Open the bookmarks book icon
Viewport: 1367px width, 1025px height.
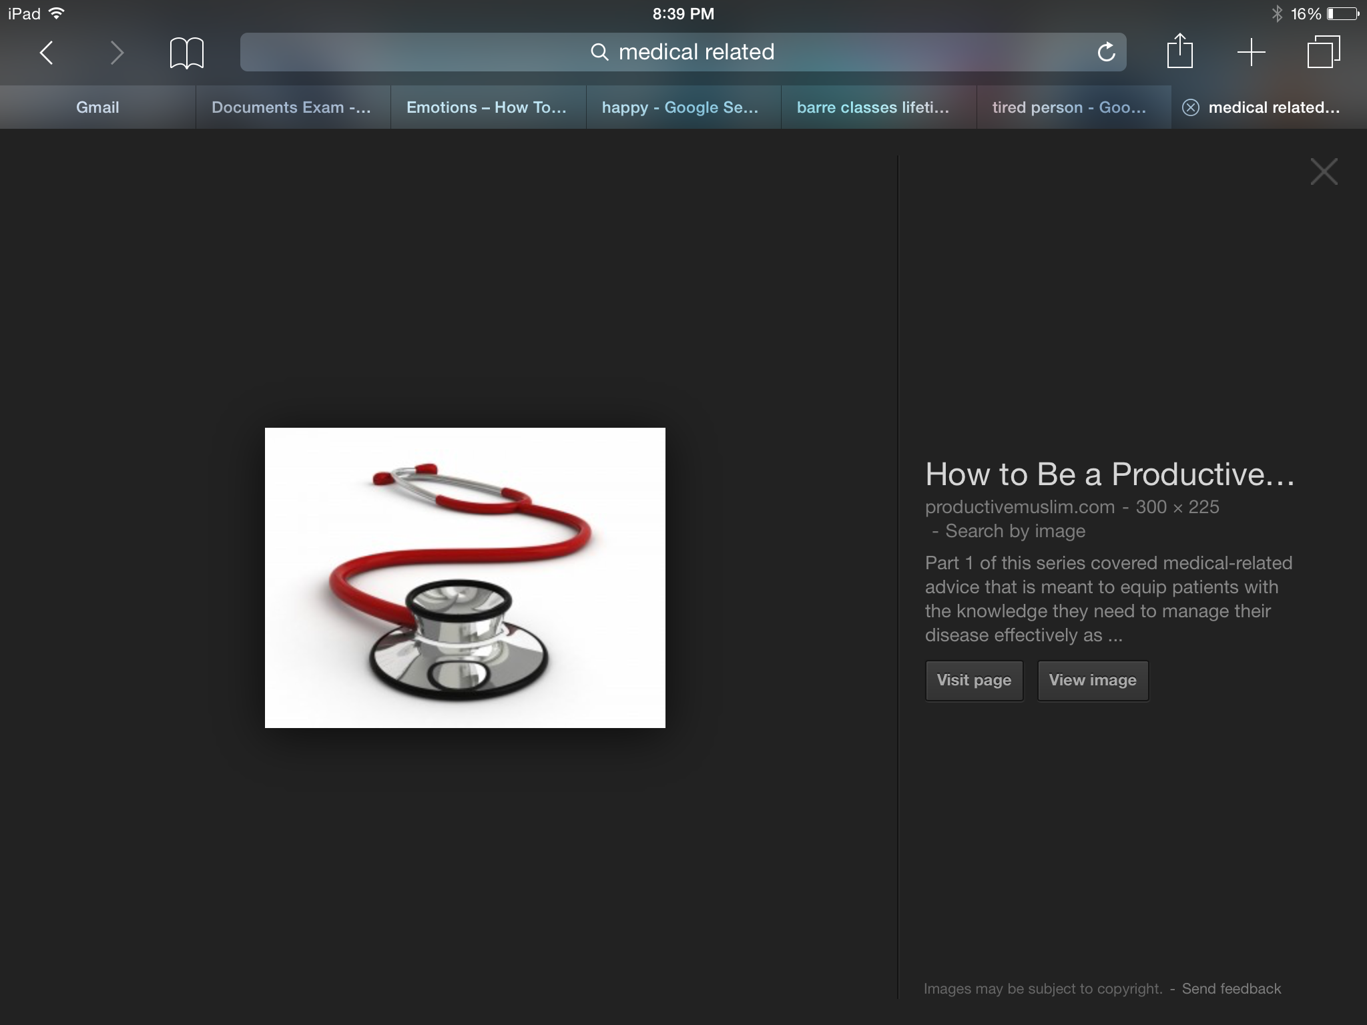point(186,53)
